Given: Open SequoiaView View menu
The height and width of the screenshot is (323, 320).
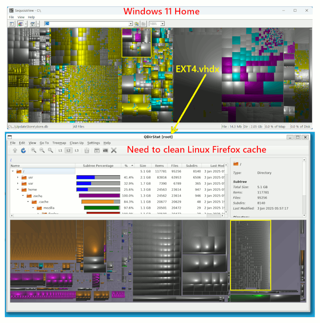Looking at the screenshot, I should tap(21, 17).
